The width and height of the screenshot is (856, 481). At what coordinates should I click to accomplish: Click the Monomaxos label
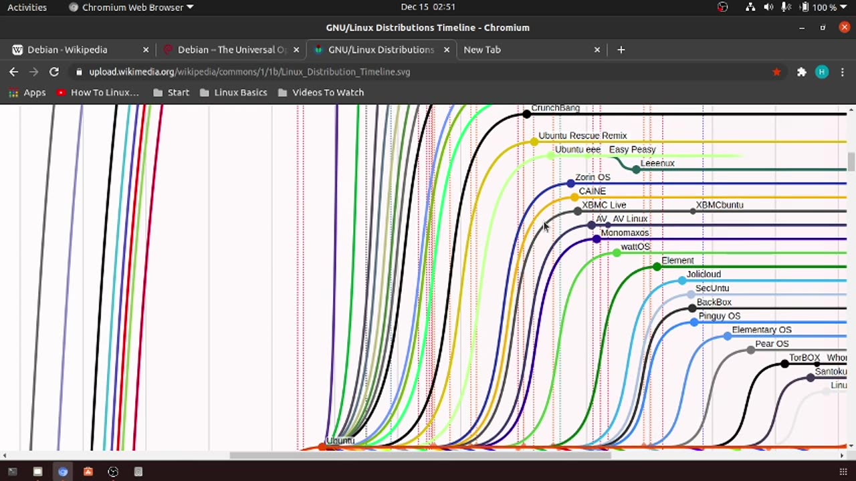(x=625, y=232)
